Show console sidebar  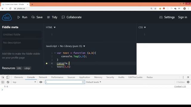click(3, 82)
